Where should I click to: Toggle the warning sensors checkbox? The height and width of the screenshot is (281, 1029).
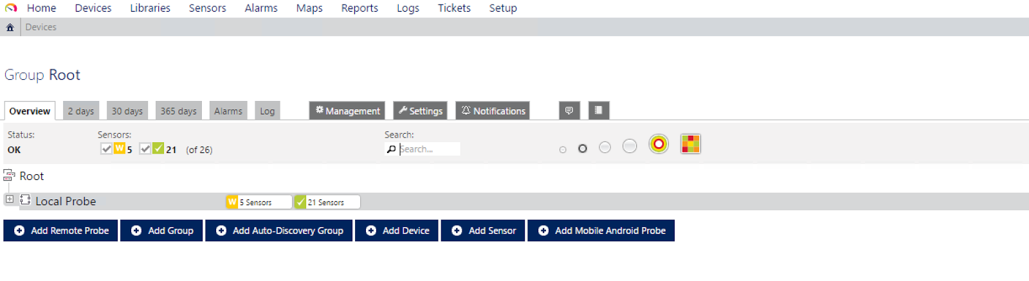click(106, 149)
